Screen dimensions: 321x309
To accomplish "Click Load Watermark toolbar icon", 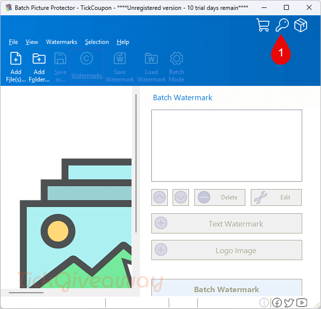I will [x=151, y=67].
